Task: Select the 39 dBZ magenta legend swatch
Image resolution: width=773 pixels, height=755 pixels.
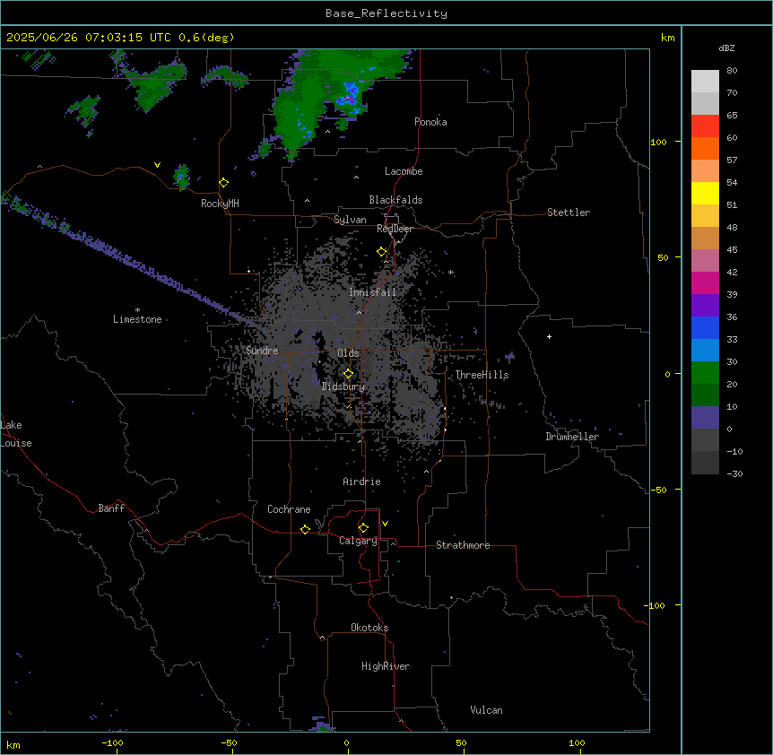Action: [x=705, y=282]
